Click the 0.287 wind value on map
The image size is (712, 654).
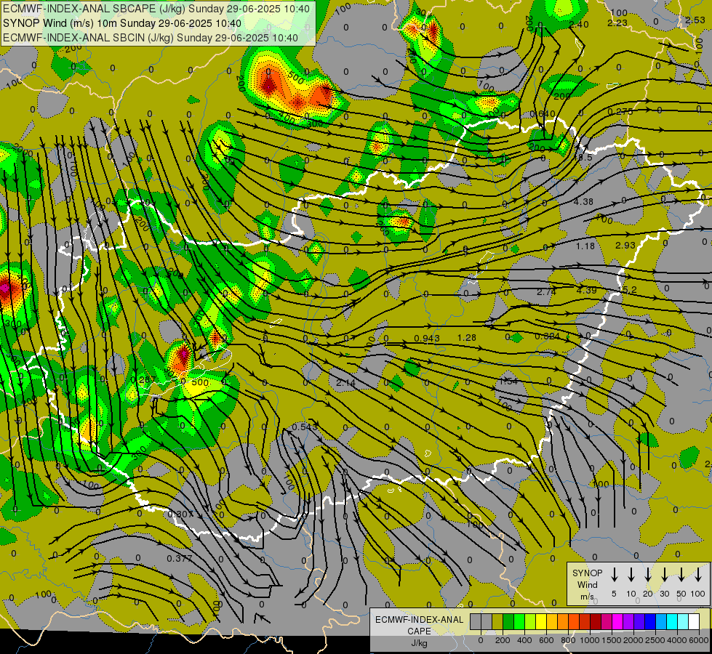pos(143,380)
